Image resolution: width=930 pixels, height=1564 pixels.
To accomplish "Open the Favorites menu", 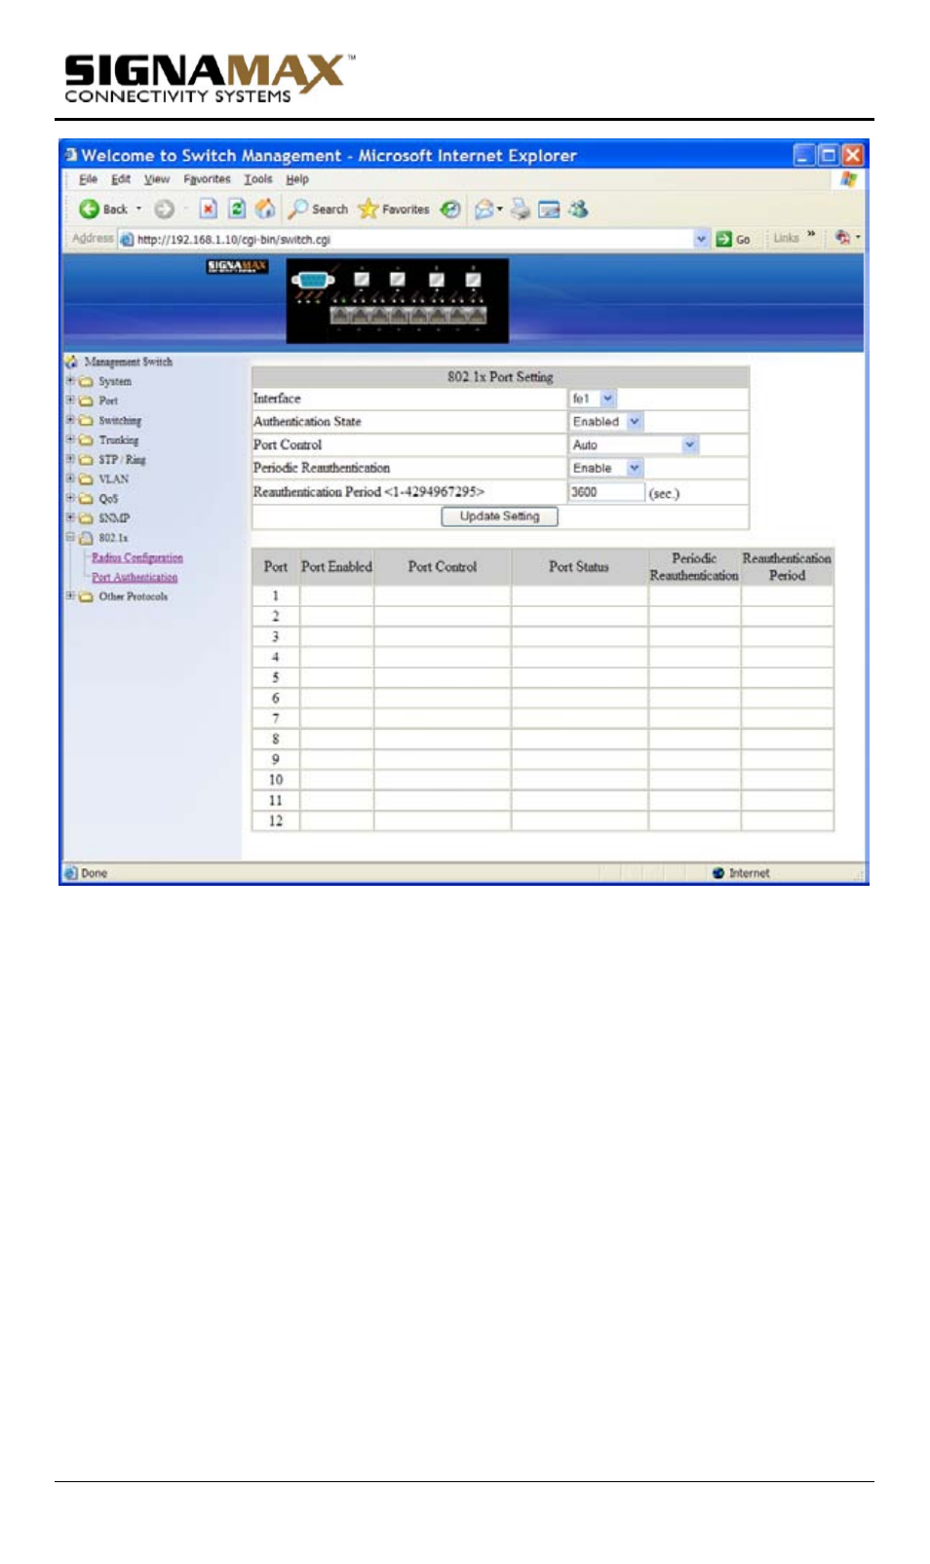I will (207, 179).
